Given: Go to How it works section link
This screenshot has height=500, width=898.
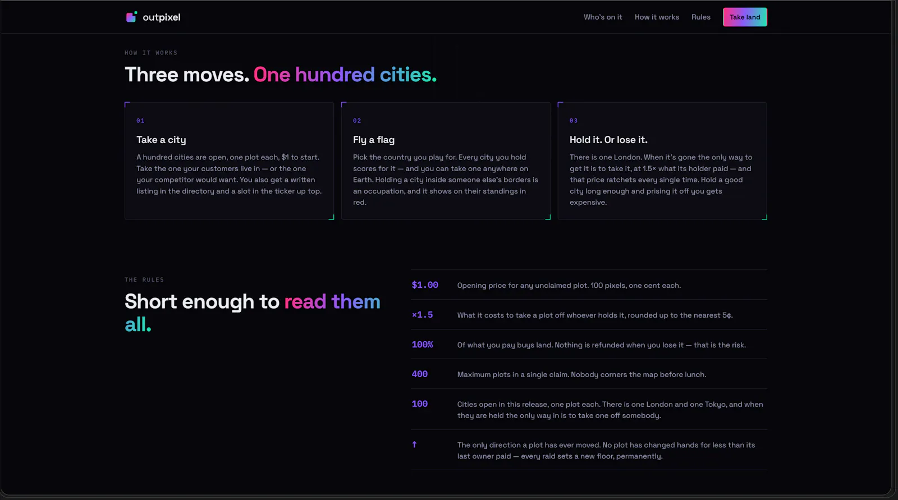Looking at the screenshot, I should pos(657,17).
